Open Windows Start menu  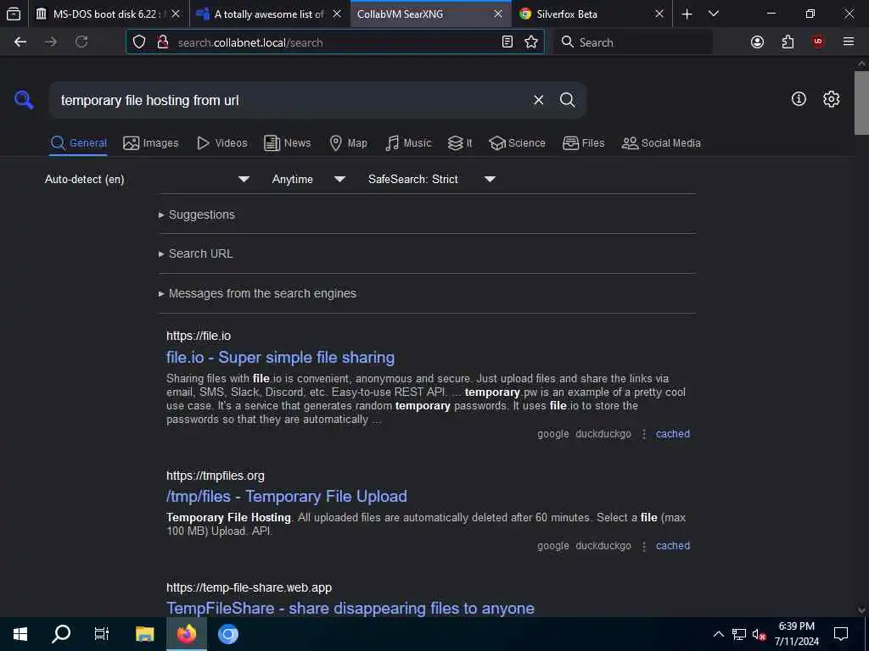click(x=20, y=634)
